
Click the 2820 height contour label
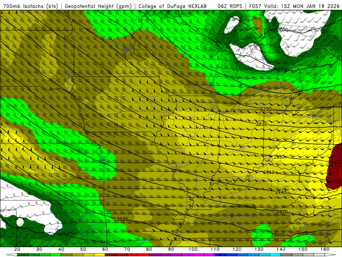pyautogui.click(x=262, y=124)
